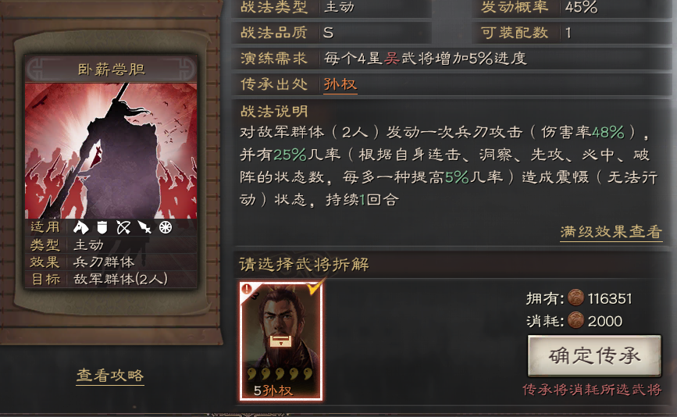Select the 5孙权 general card
This screenshot has height=417, width=677.
[281, 341]
